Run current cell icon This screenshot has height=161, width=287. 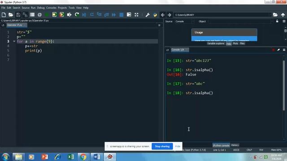point(54,15)
